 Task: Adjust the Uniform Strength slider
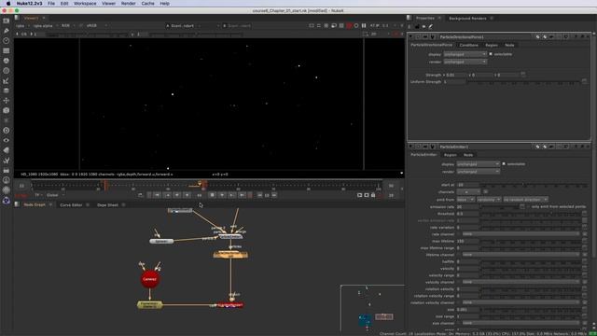[523, 82]
